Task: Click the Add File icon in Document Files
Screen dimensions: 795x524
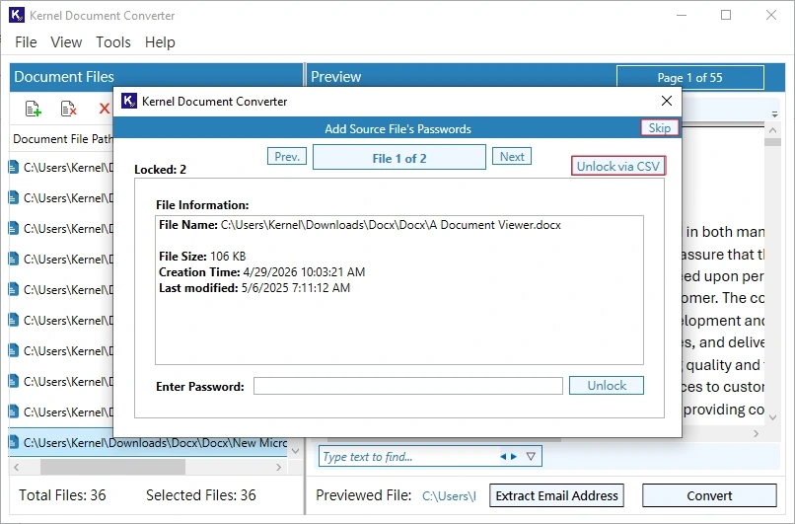Action: 33,109
